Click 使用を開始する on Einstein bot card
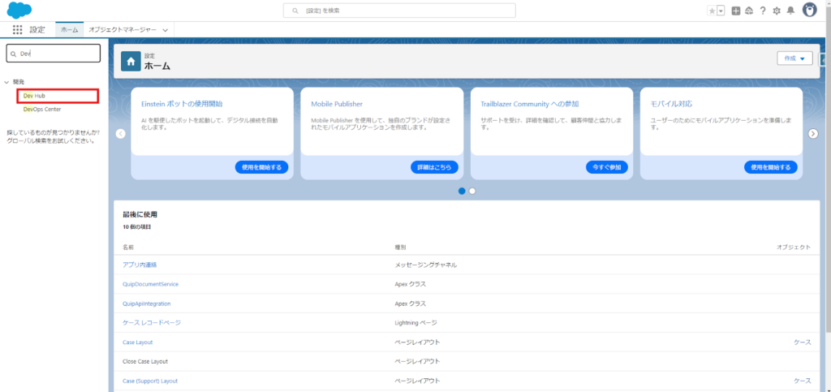 pyautogui.click(x=262, y=167)
